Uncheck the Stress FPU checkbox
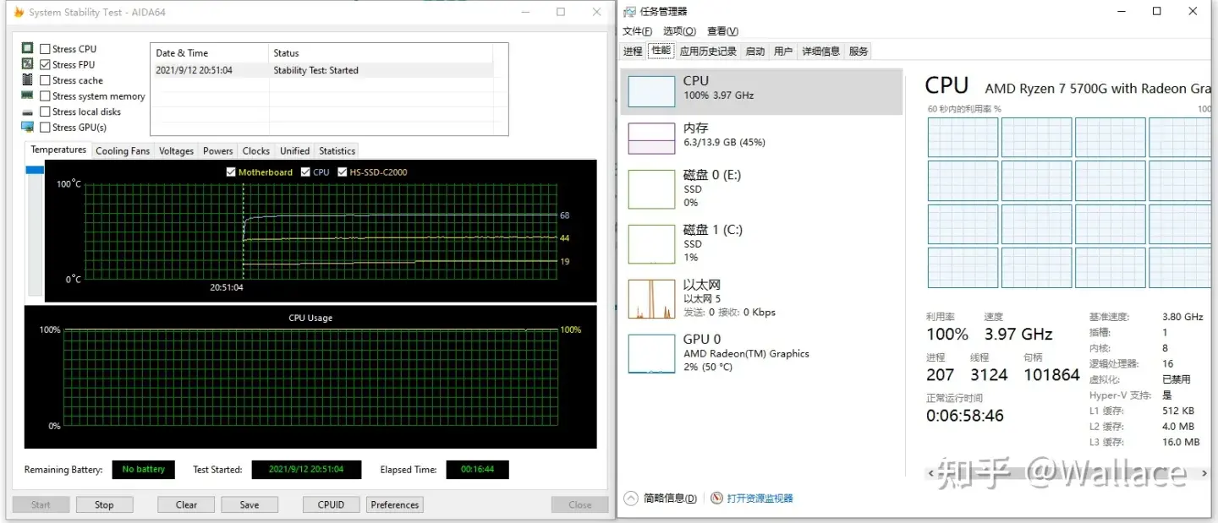 46,65
